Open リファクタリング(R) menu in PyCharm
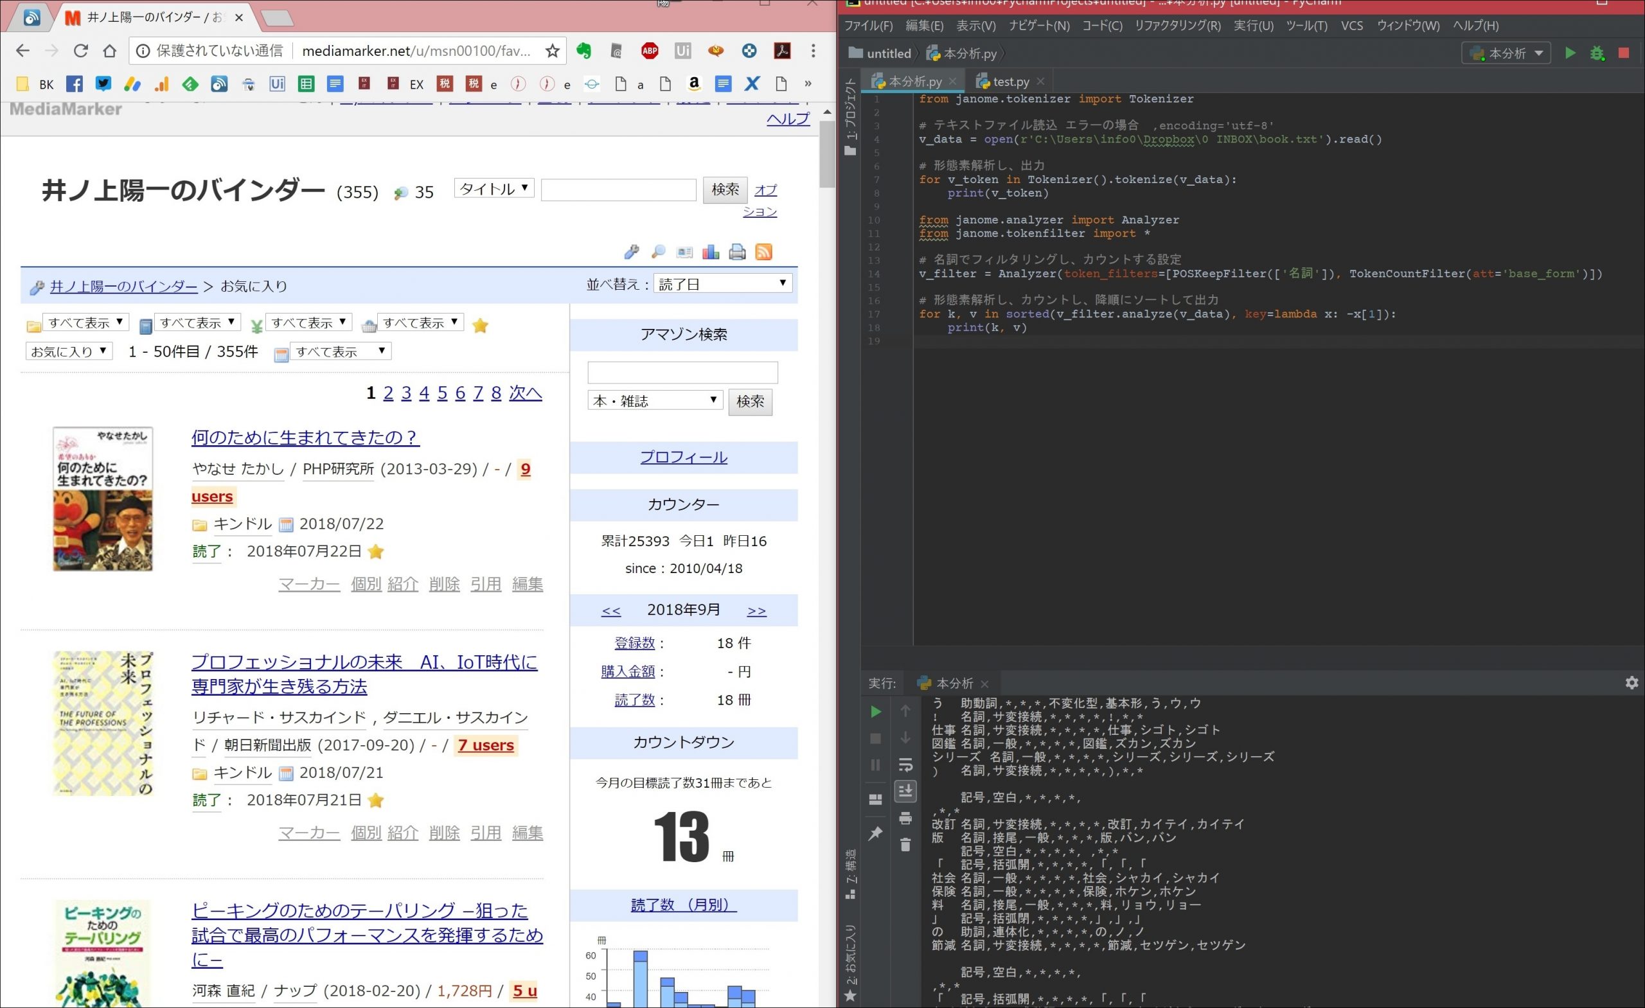Viewport: 1645px width, 1008px height. click(x=1177, y=25)
